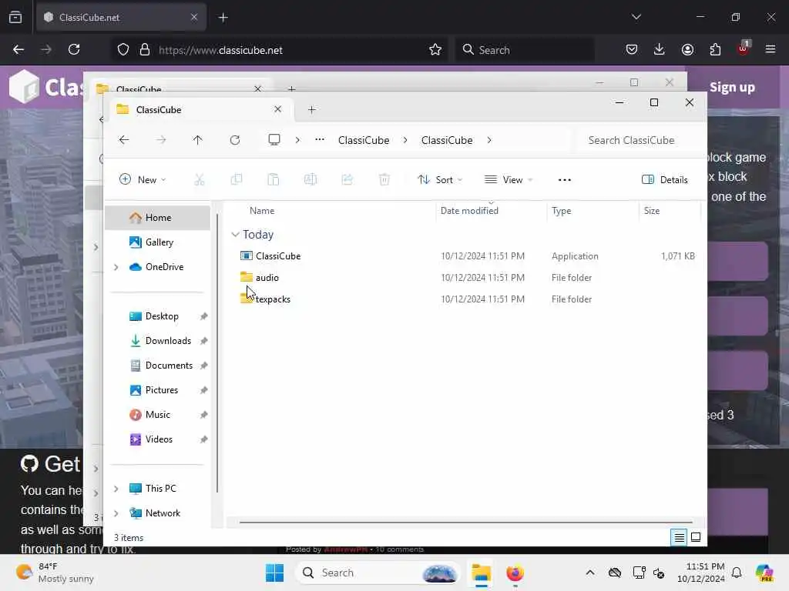Go up one folder level in Explorer

(x=198, y=140)
